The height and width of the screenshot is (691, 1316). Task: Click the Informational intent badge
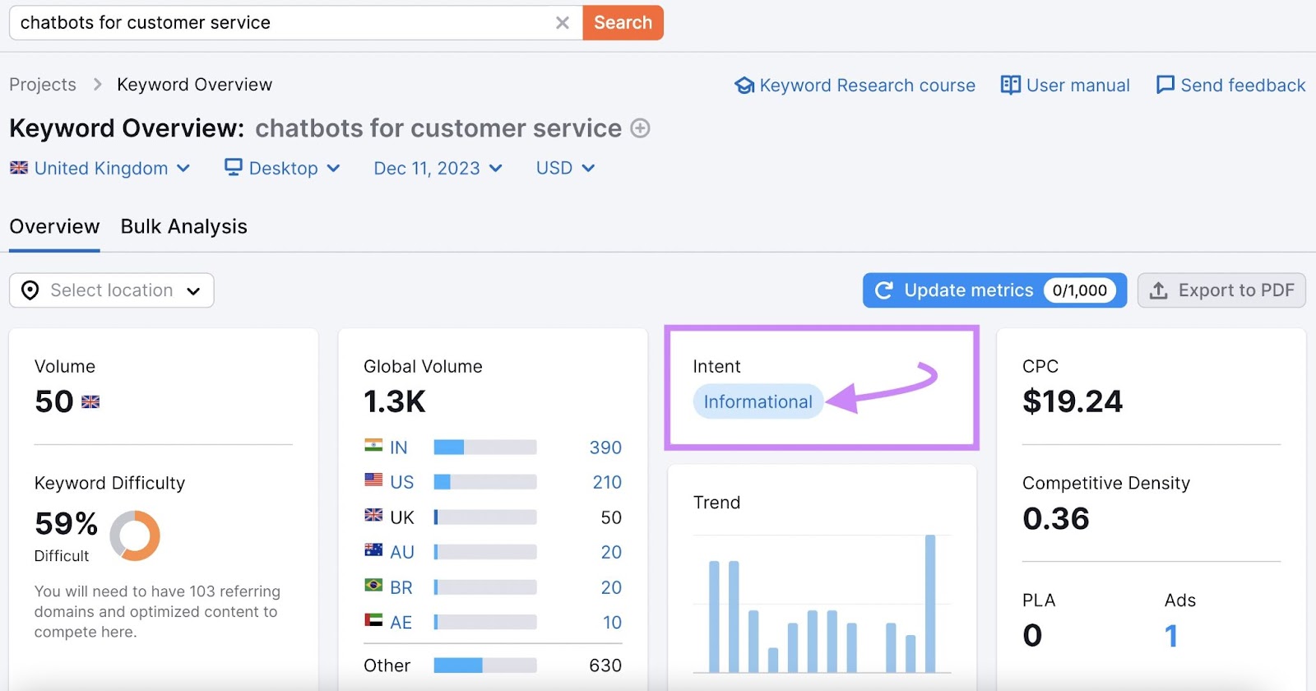click(x=758, y=401)
